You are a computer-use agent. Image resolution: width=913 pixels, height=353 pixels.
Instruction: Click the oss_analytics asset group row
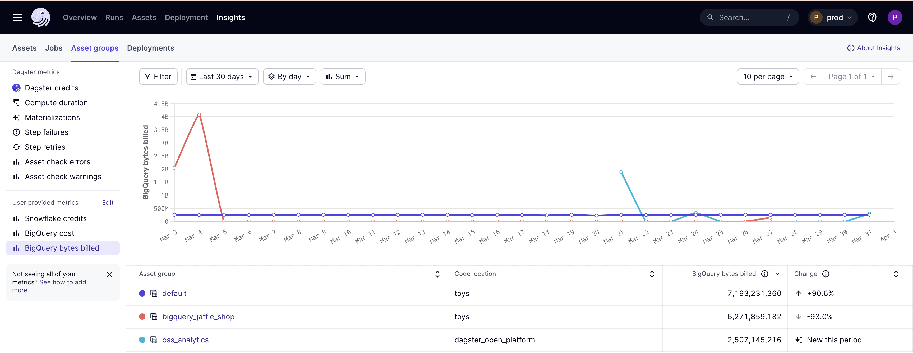pyautogui.click(x=515, y=340)
